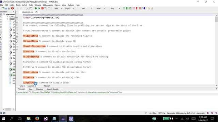This screenshot has height=122, width=218.
Task: Open the LaTeX menu
Action: 25,5
